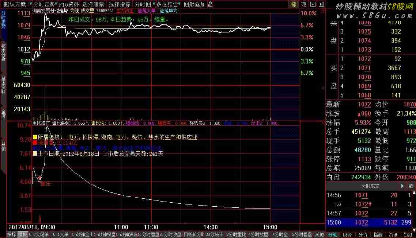416x238 pixels.
Task: Click the 成交量 legend label
Action: (87, 11)
